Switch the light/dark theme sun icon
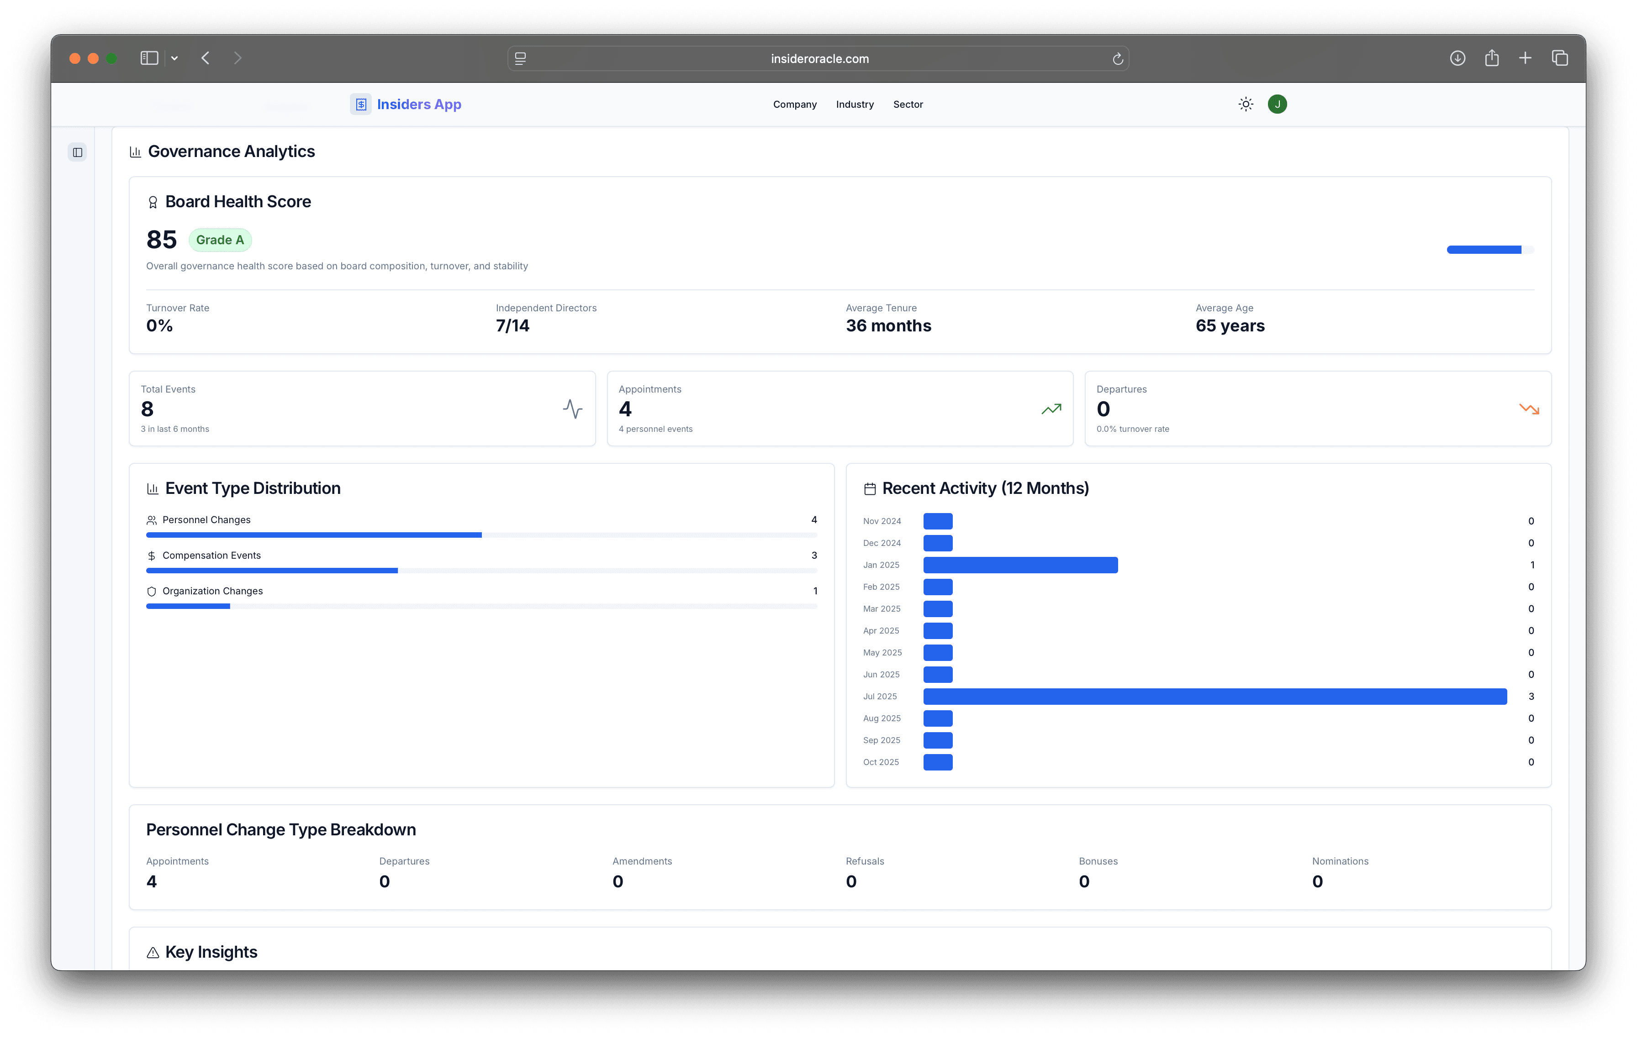The width and height of the screenshot is (1637, 1038). point(1246,104)
